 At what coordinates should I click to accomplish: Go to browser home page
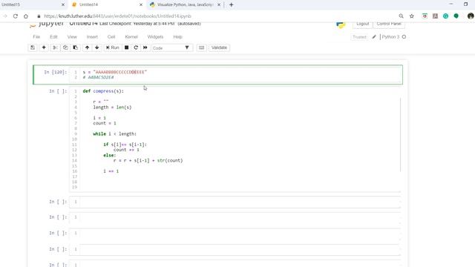click(26, 16)
